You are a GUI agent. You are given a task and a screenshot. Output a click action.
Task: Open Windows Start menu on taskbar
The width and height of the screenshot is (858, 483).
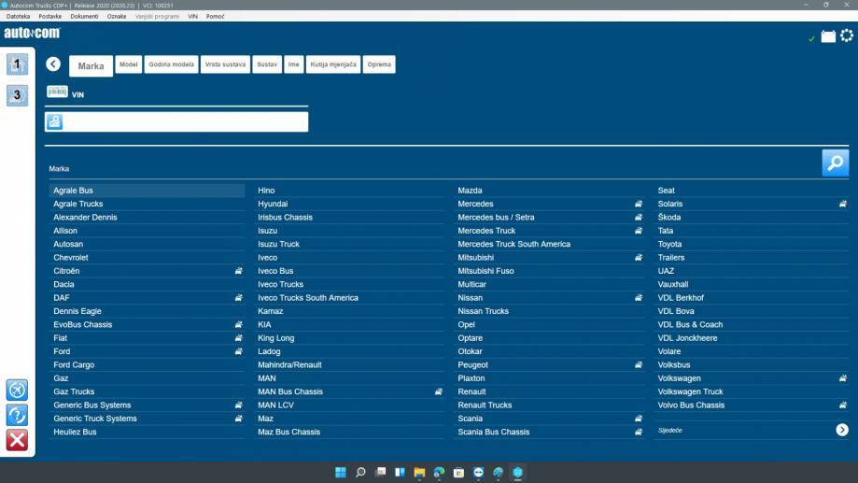pos(341,472)
